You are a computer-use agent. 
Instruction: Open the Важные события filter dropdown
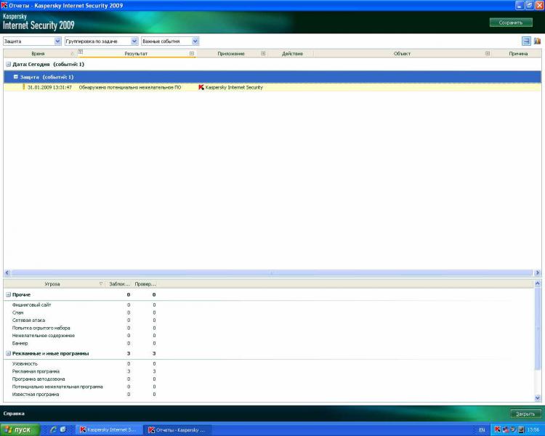point(170,41)
